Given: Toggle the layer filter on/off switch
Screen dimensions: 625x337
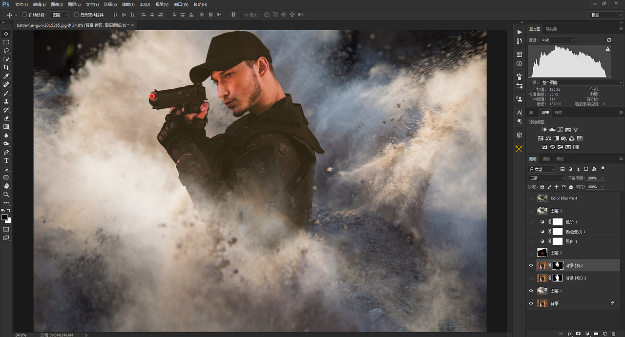Looking at the screenshot, I should pos(603,169).
